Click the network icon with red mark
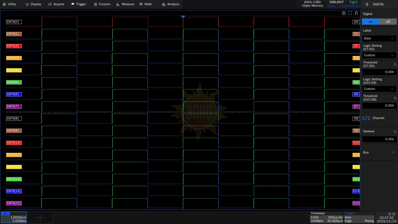 coord(394,214)
